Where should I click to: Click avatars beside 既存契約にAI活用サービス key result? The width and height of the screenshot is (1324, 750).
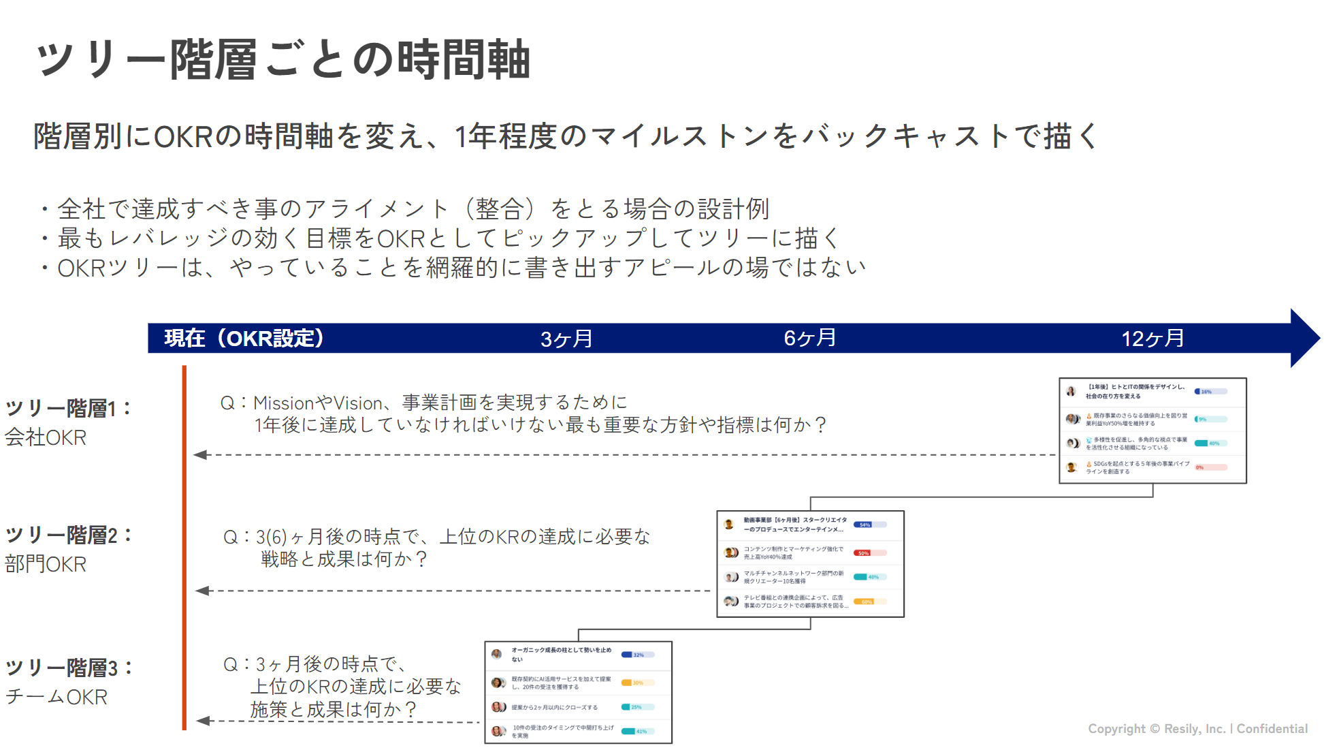pyautogui.click(x=499, y=683)
